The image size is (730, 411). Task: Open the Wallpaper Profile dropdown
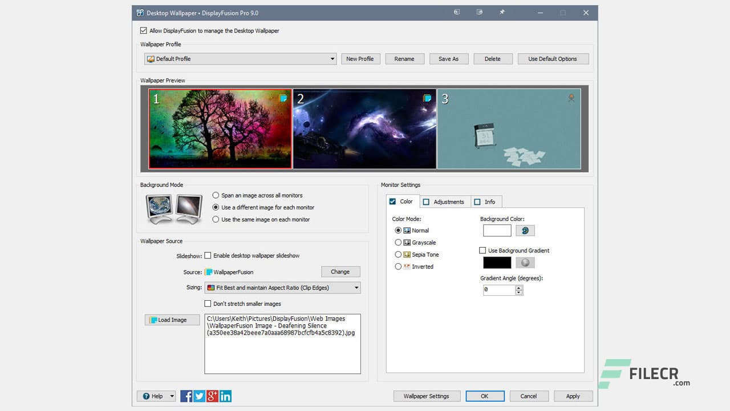pyautogui.click(x=332, y=58)
